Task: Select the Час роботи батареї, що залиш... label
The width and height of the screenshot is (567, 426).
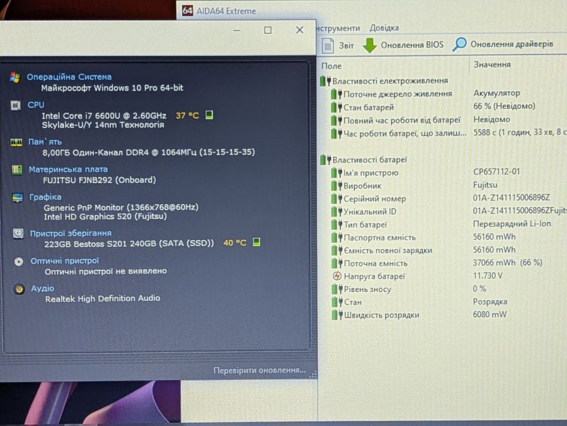Action: [x=404, y=133]
